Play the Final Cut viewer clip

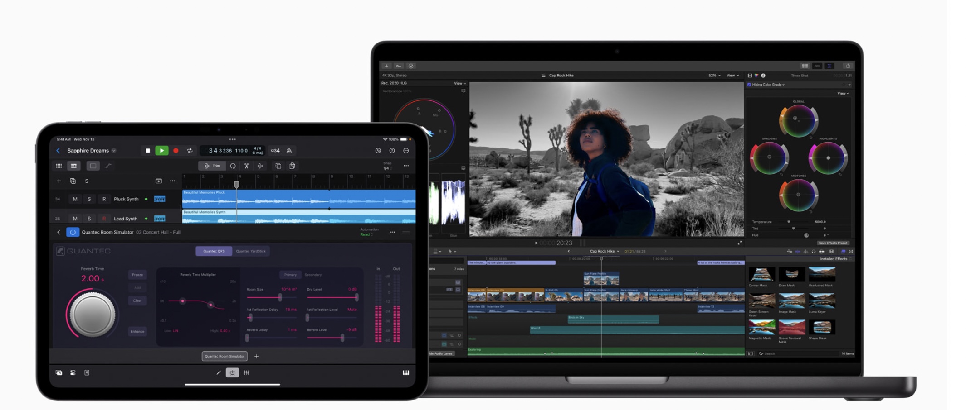coord(537,243)
